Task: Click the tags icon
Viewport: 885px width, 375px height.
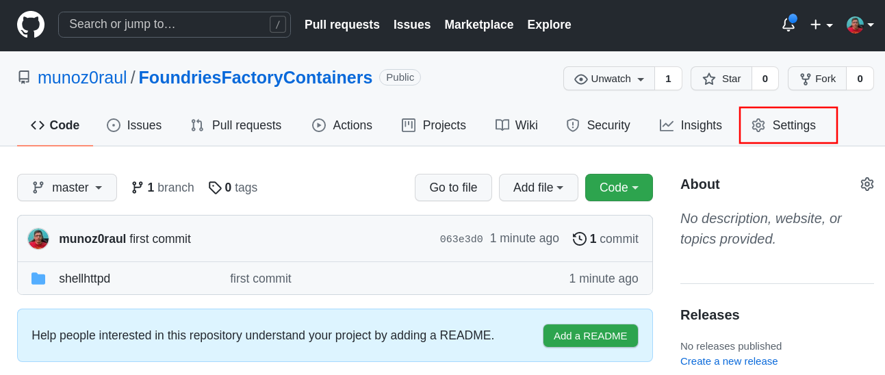Action: click(x=215, y=187)
